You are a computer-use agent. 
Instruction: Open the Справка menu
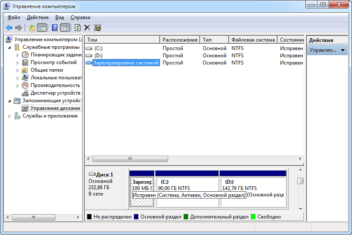pyautogui.click(x=80, y=17)
